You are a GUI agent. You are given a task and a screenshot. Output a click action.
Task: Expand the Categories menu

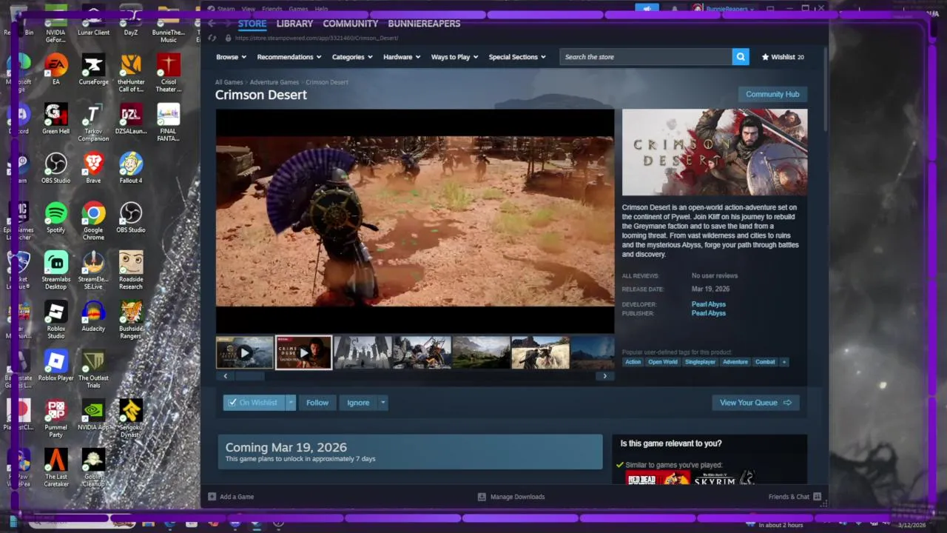pos(353,57)
